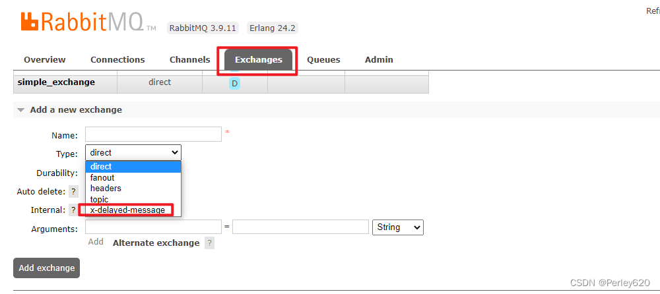Open the Channels tab
Screen dimensions: 660x294
click(190, 60)
